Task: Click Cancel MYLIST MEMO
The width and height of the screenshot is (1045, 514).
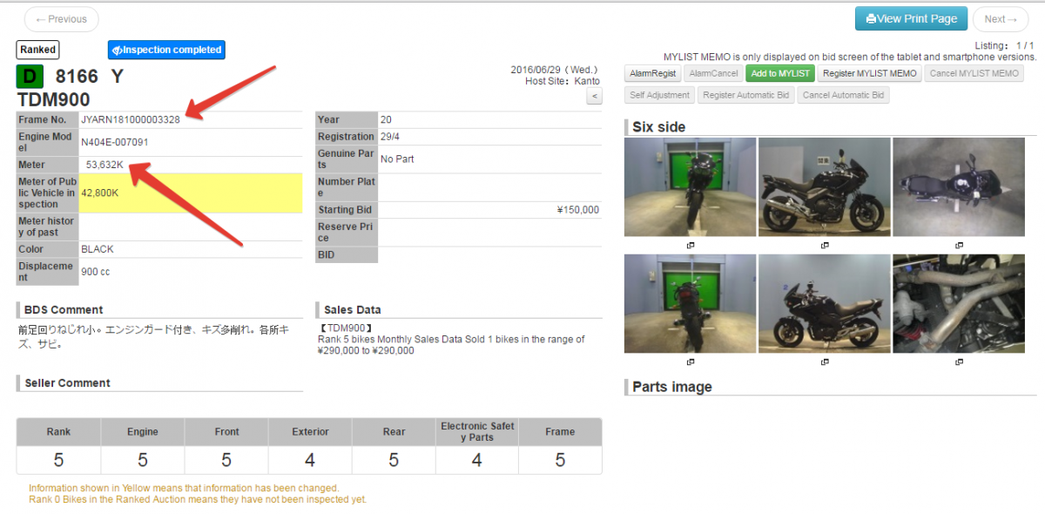Action: coord(974,73)
